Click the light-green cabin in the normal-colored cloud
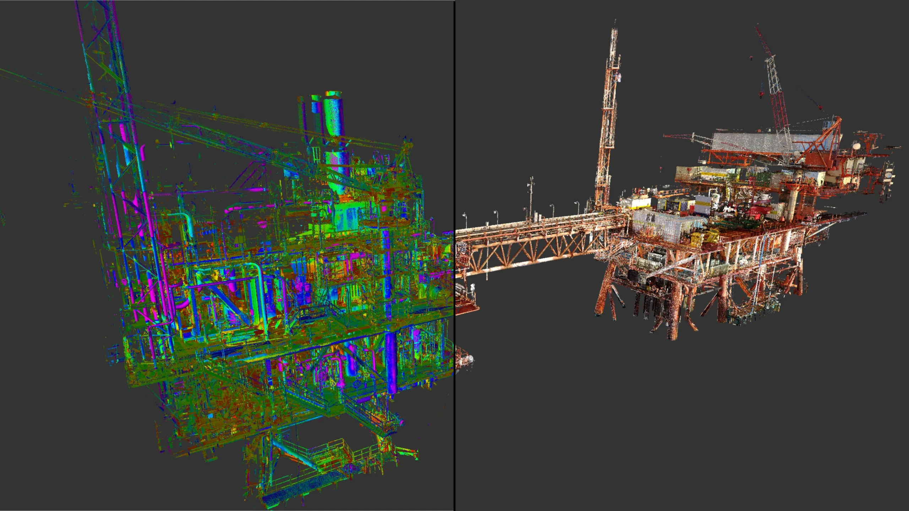909x511 pixels. (x=346, y=216)
